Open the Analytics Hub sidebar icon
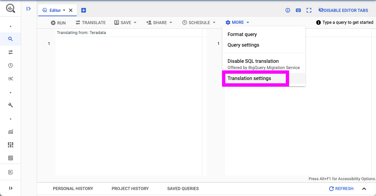The image size is (376, 196). point(10,78)
